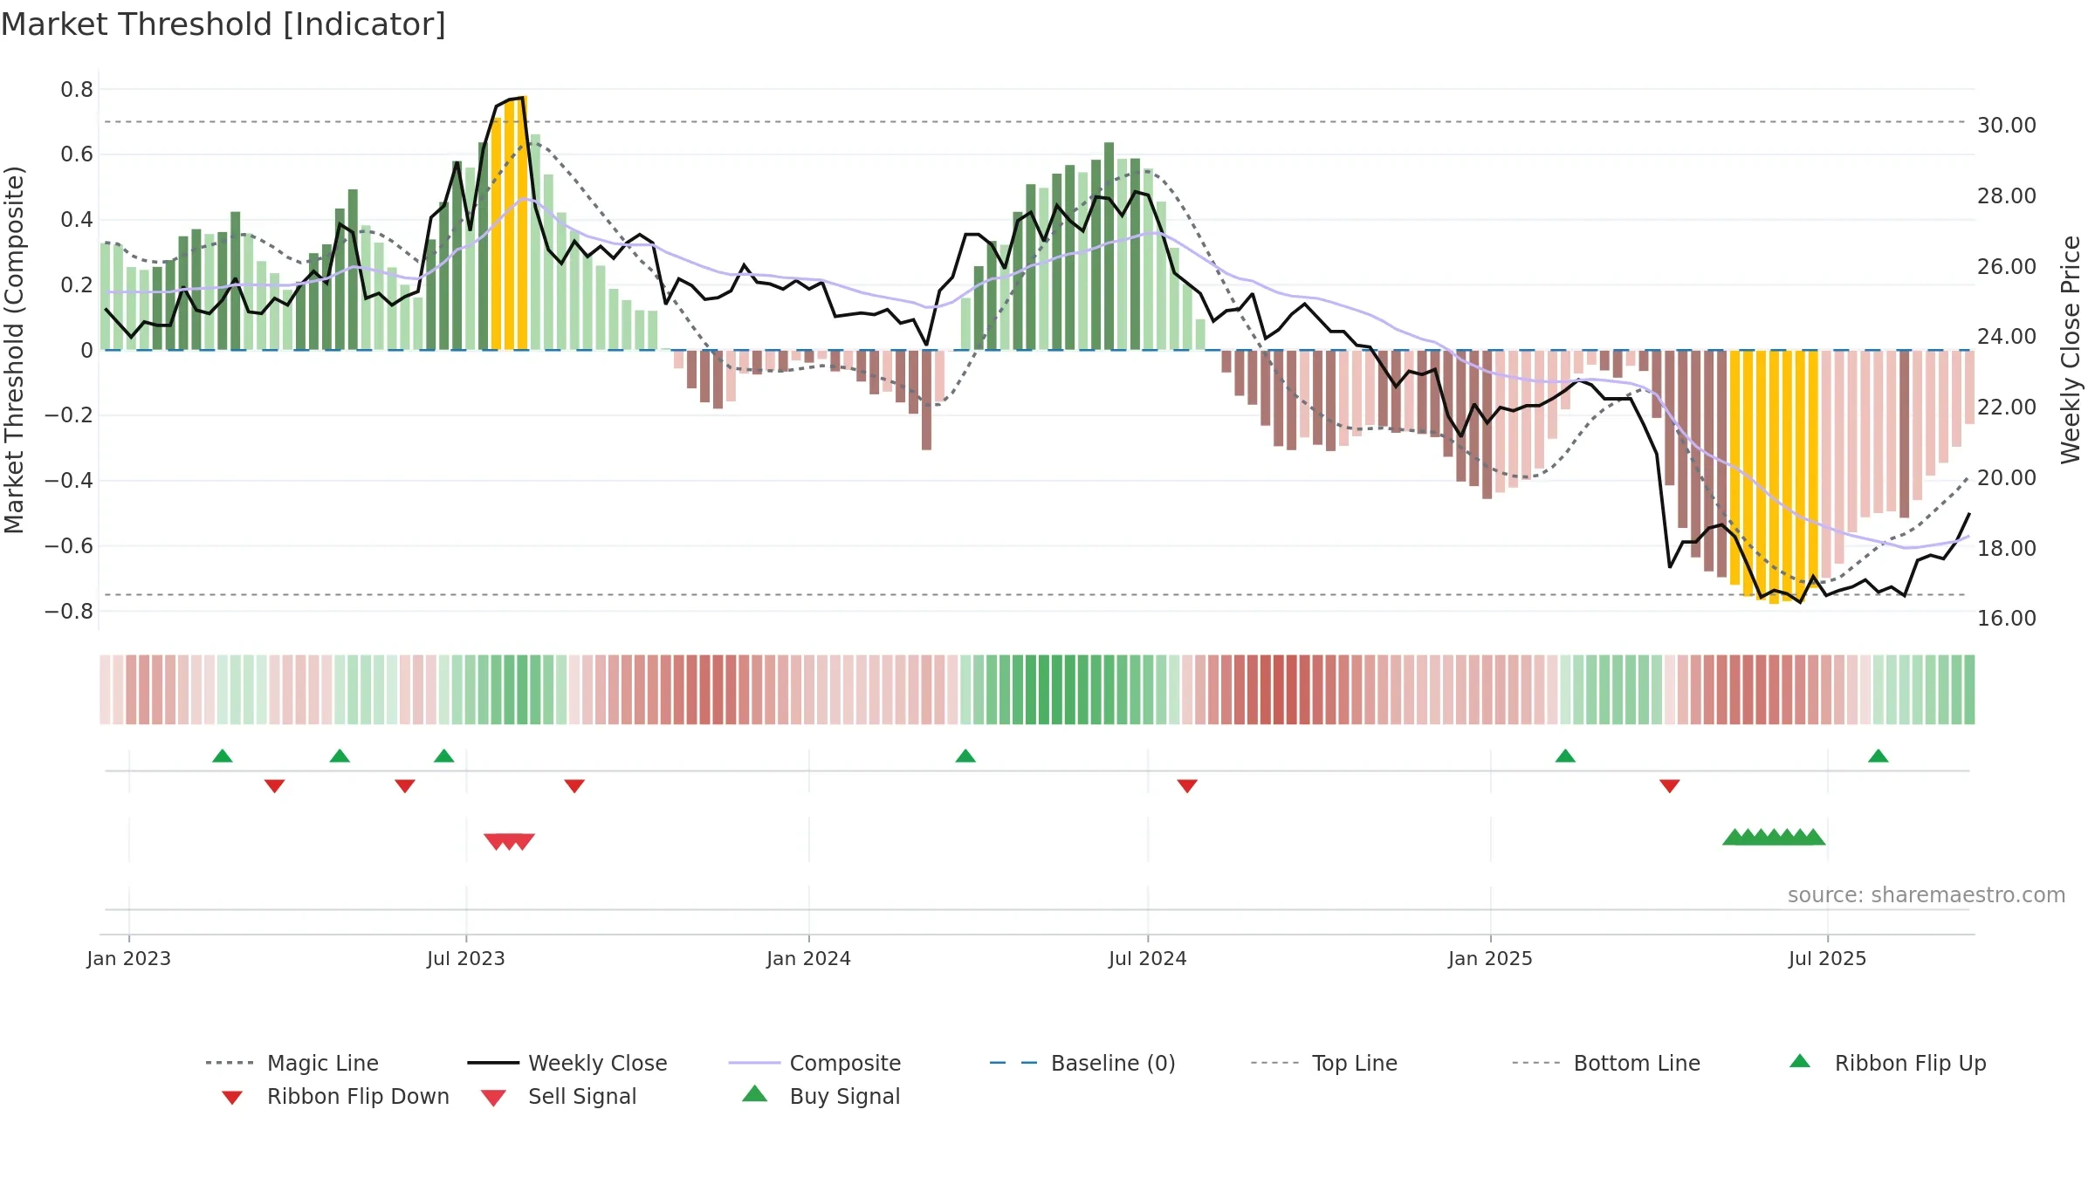Screen dimensions: 2095x1178
Task: Toggle the Weekly Close legend entry
Action: (567, 1063)
